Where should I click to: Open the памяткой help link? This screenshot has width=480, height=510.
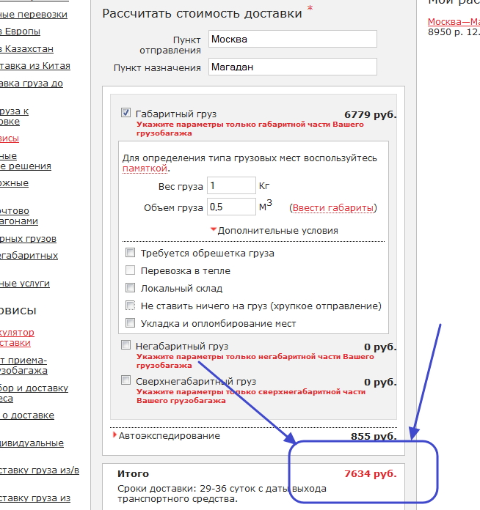pos(145,169)
